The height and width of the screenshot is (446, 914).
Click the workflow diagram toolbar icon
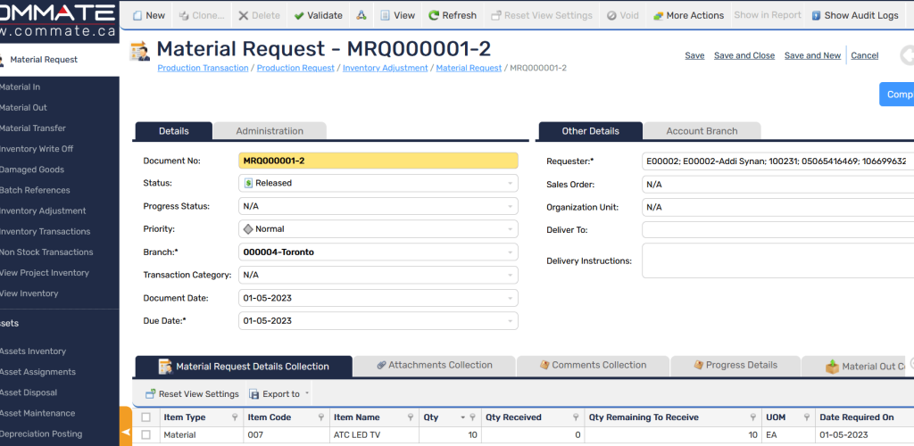pos(362,16)
